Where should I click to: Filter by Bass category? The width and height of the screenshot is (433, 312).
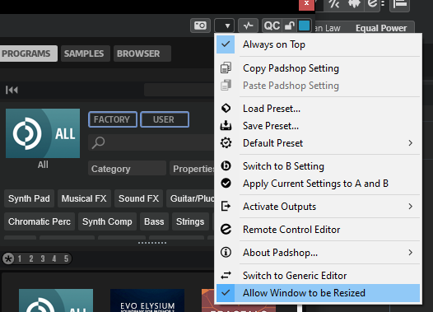click(x=154, y=221)
